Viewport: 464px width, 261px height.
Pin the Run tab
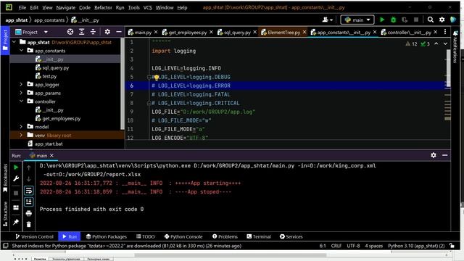[16, 222]
